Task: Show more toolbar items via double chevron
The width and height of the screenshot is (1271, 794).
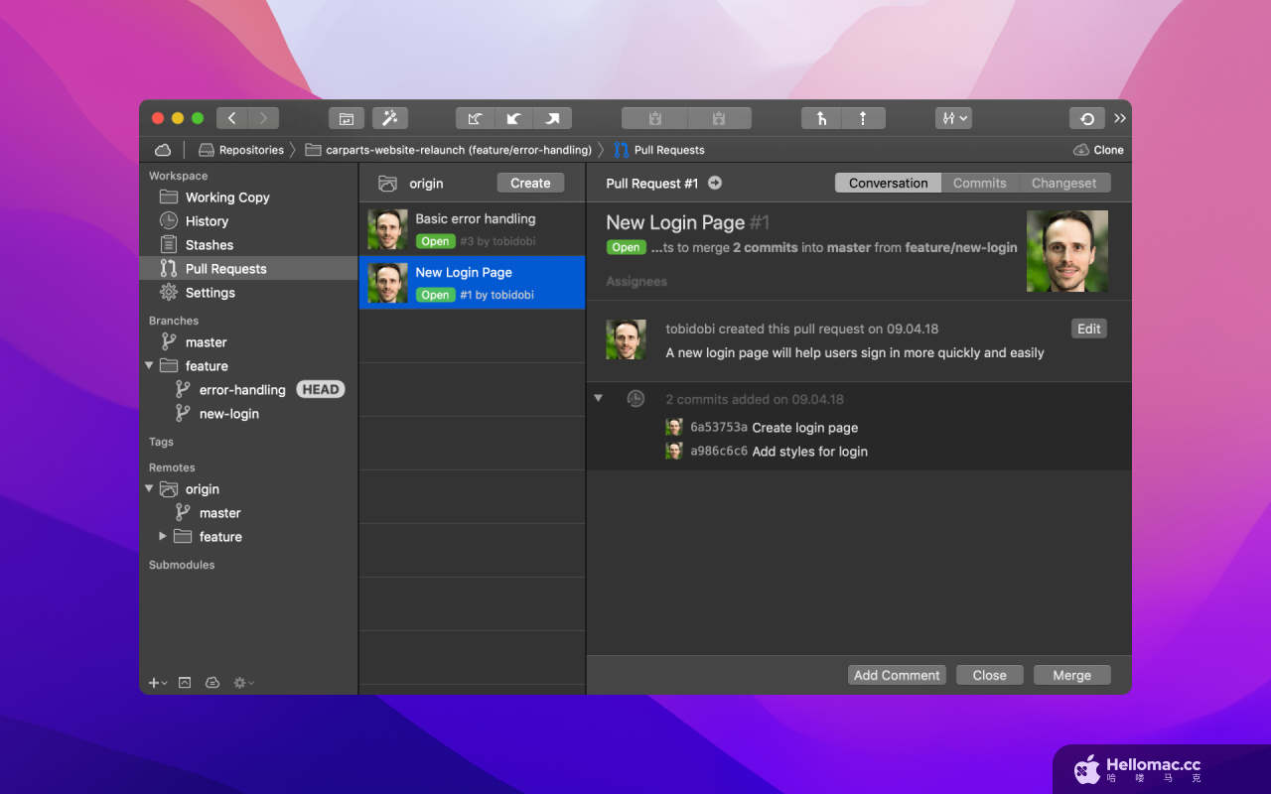Action: coord(1120,118)
